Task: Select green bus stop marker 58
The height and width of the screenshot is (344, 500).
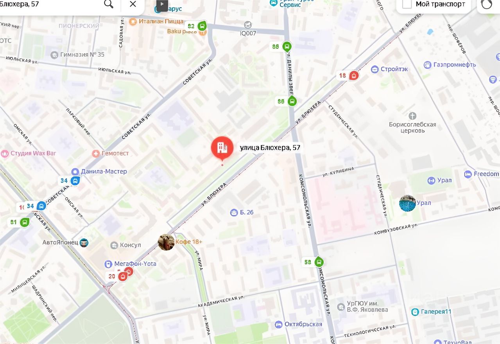Action: 319,262
